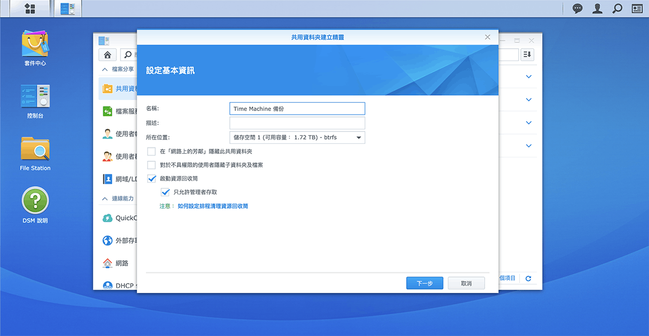Close the 共用資料夾建立精靈 wizard

pyautogui.click(x=488, y=37)
